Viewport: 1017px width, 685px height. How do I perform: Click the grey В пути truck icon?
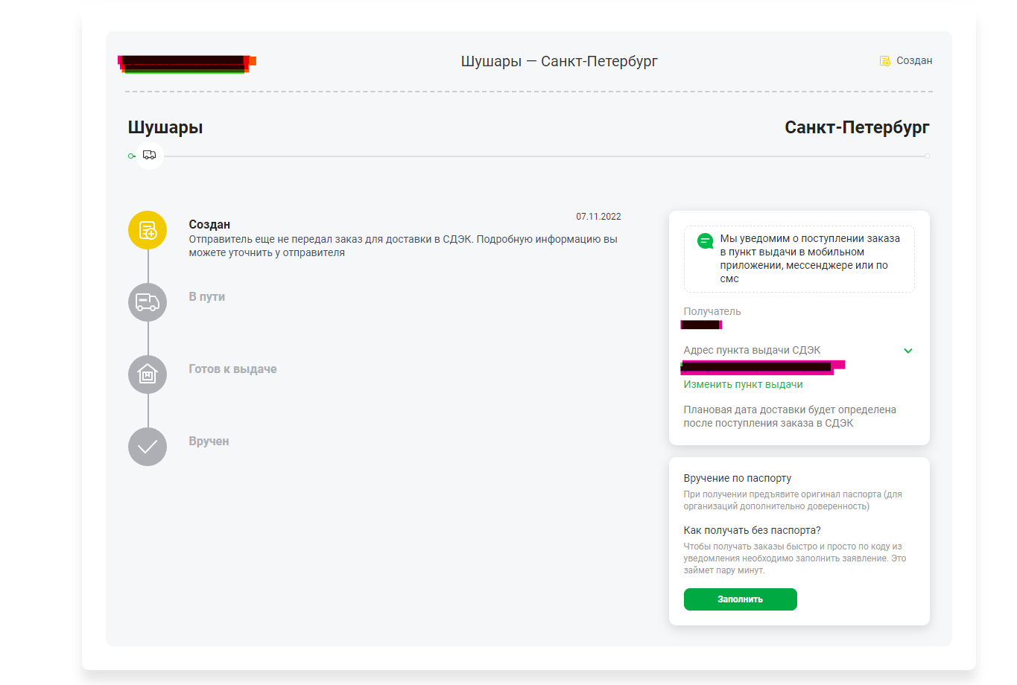148,302
